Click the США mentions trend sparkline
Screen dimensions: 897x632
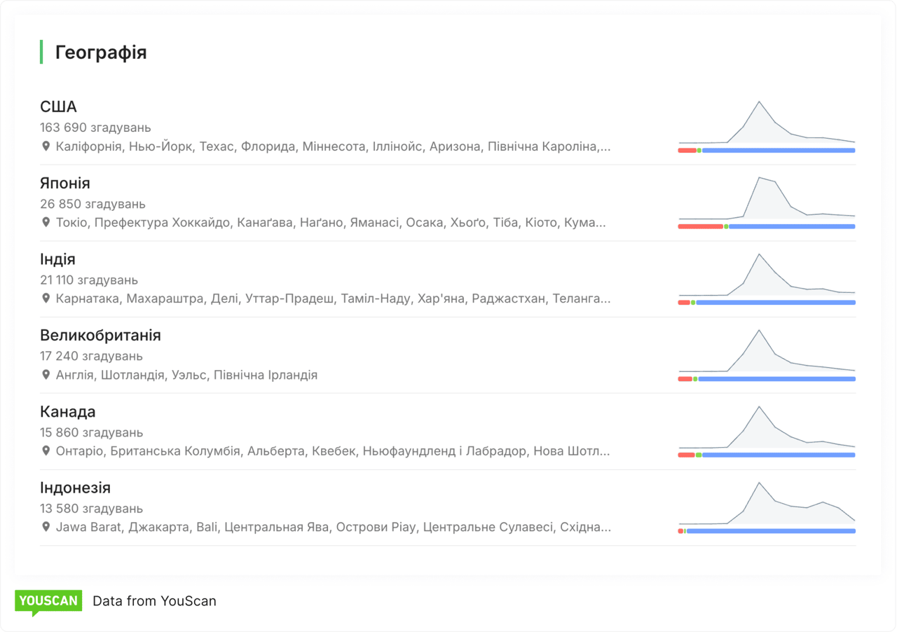[767, 125]
